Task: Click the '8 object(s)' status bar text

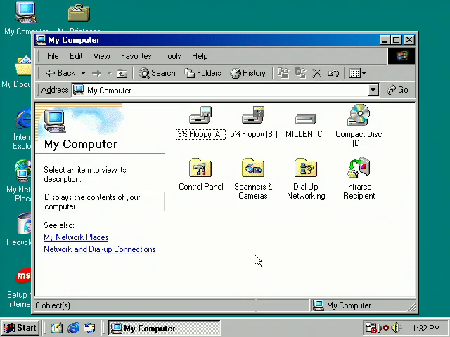Action: coord(53,305)
